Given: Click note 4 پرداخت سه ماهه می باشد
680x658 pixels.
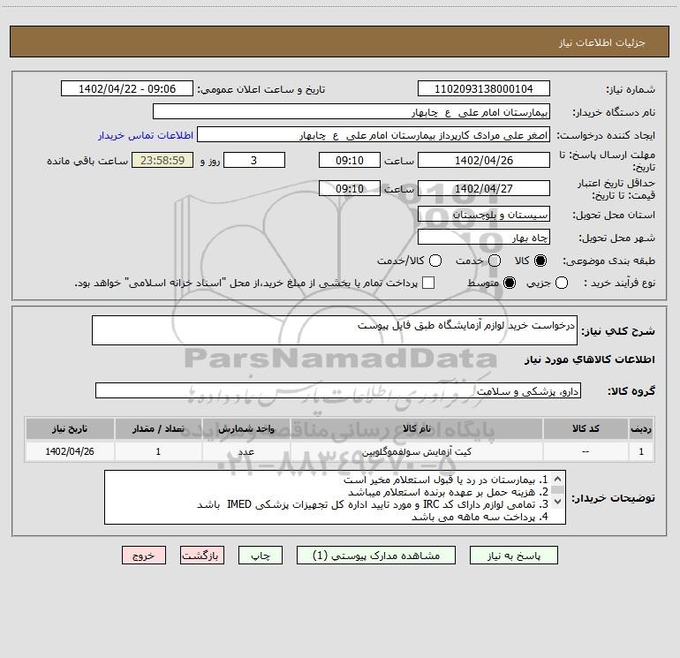Looking at the screenshot, I should click(x=480, y=517).
